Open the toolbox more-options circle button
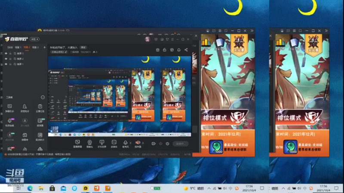This screenshot has height=193, width=344. (43, 97)
